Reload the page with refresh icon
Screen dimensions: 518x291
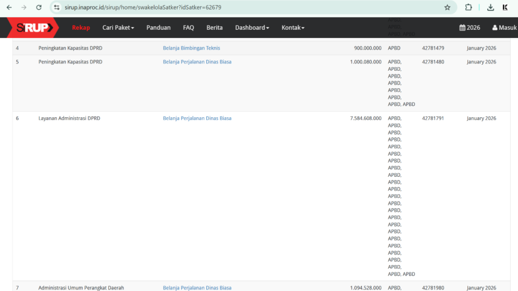pos(39,8)
